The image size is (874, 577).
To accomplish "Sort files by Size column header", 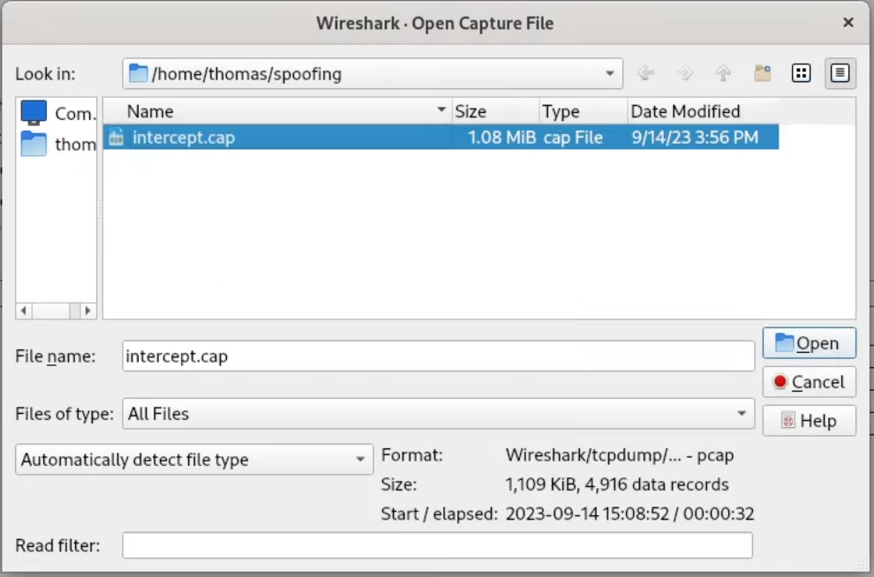I will click(494, 111).
